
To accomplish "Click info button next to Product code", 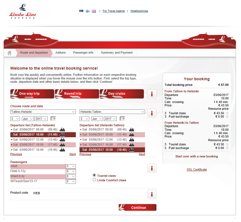I will [x=152, y=194].
